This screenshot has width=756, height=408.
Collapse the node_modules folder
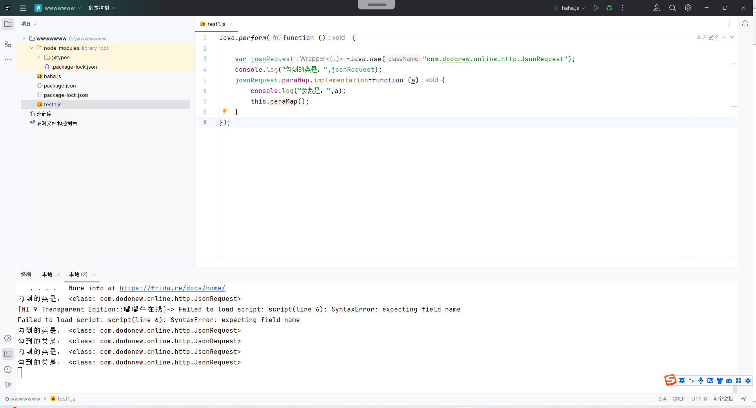pyautogui.click(x=31, y=48)
